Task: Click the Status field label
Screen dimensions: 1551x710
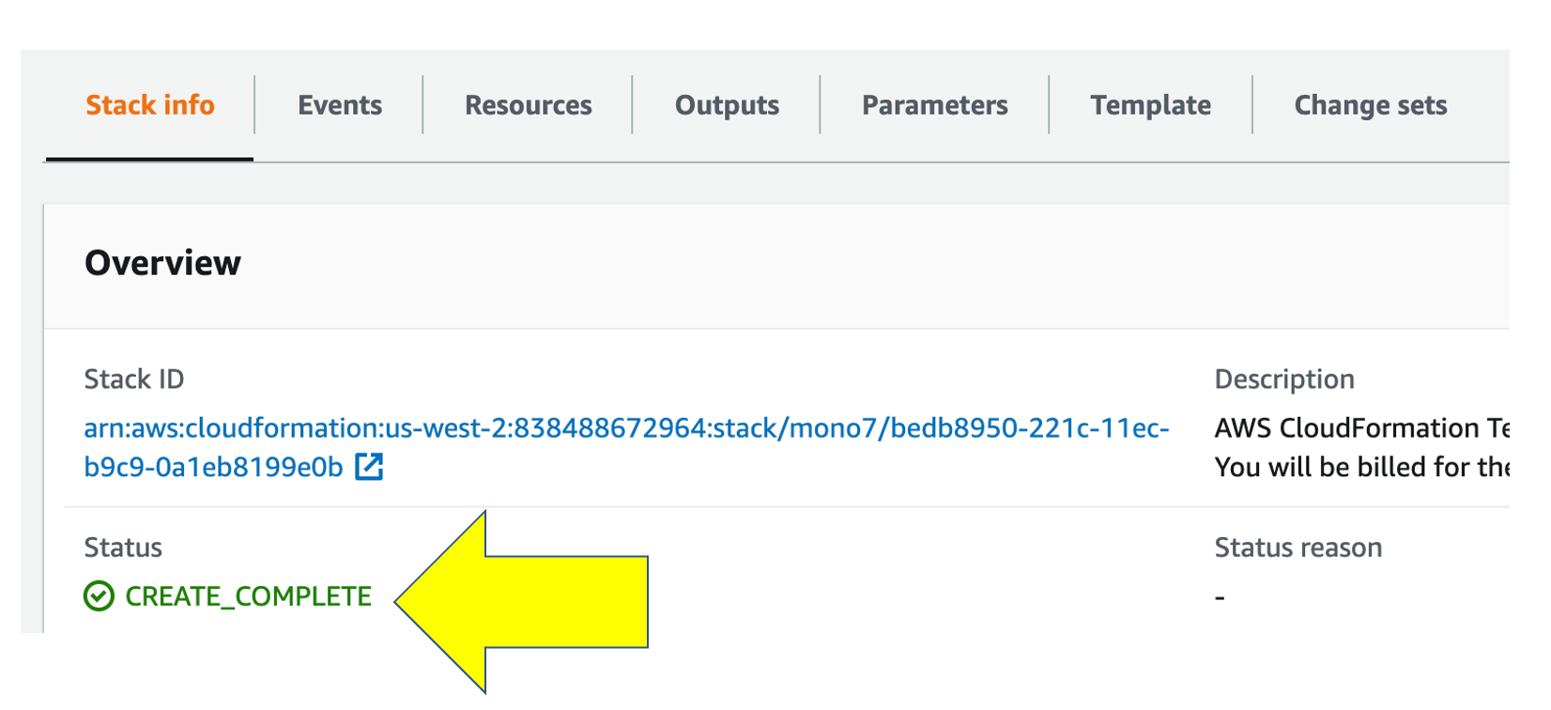Action: 123,548
